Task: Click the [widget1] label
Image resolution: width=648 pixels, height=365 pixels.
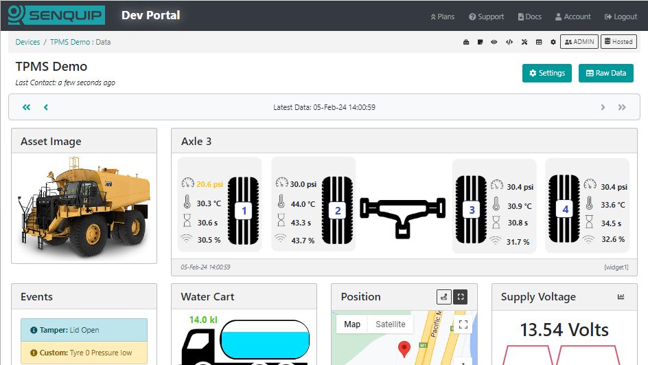Action: tap(616, 267)
